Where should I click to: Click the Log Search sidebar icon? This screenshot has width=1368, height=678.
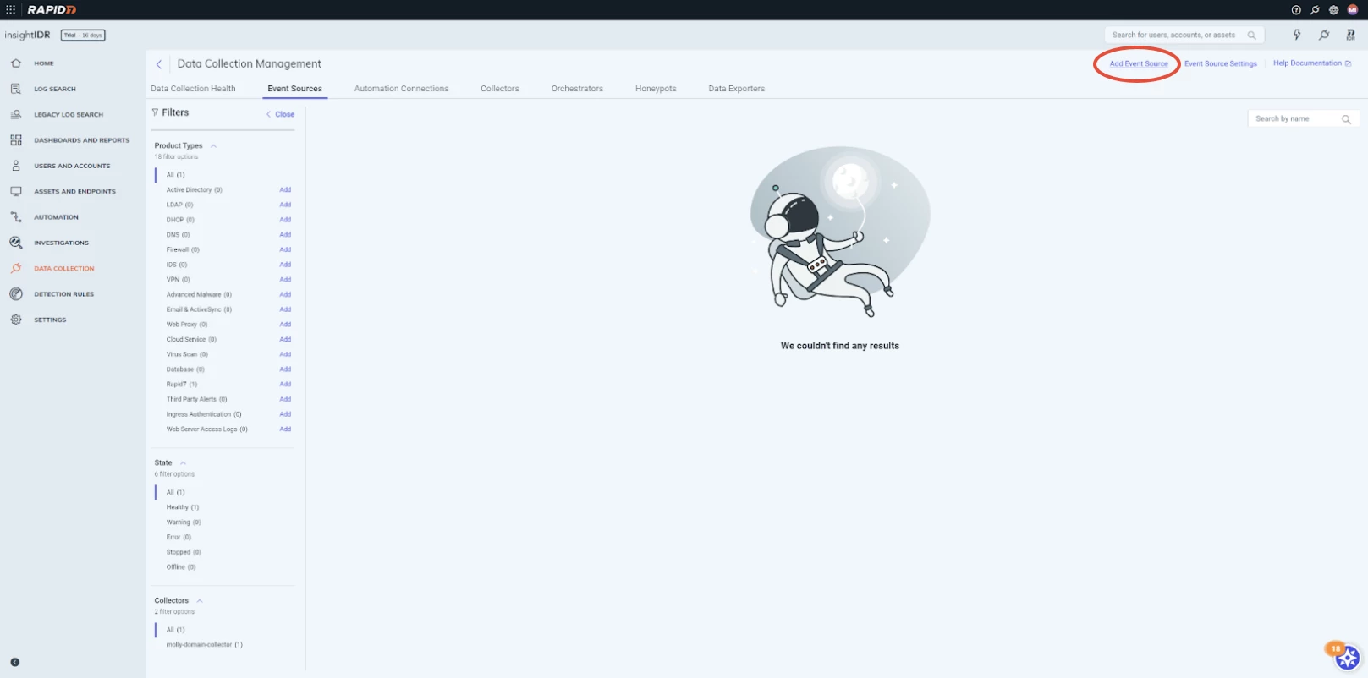(15, 89)
